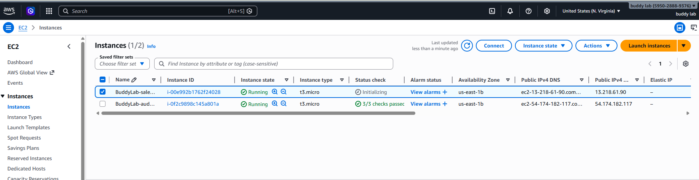Viewport: 699px width, 180px height.
Task: Open Savings Plans in the sidebar
Action: [x=23, y=148]
